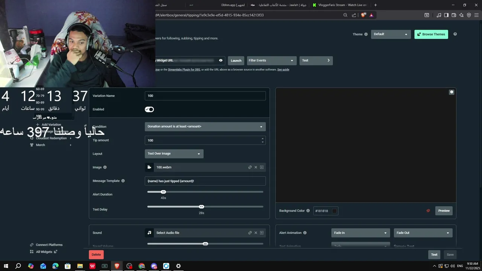Screen dimensions: 482x271
Task: Open the browser main menu hamburger icon
Action: point(477,15)
